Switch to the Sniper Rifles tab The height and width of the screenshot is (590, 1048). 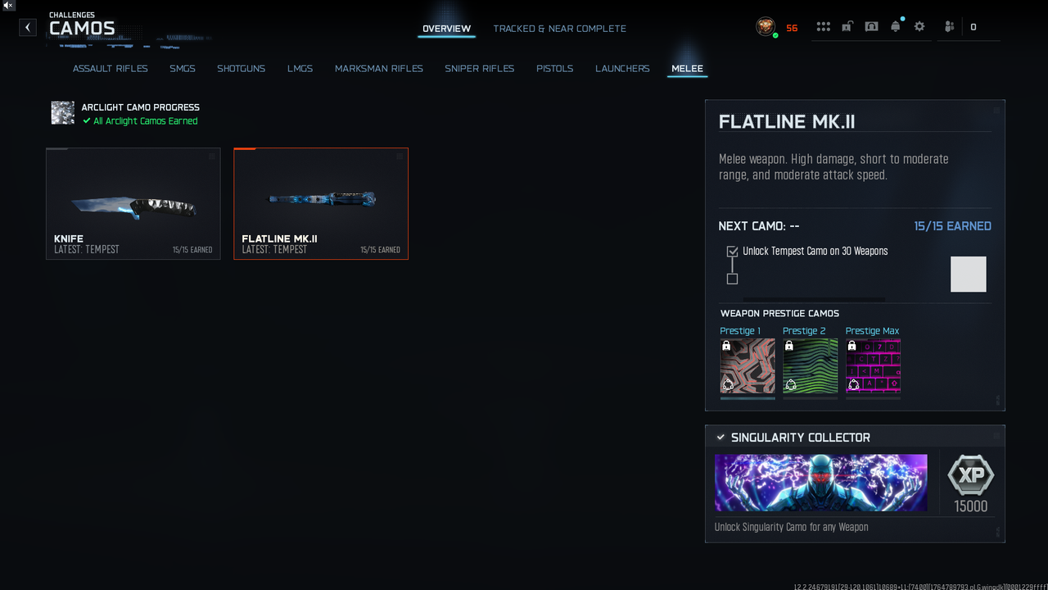point(480,69)
